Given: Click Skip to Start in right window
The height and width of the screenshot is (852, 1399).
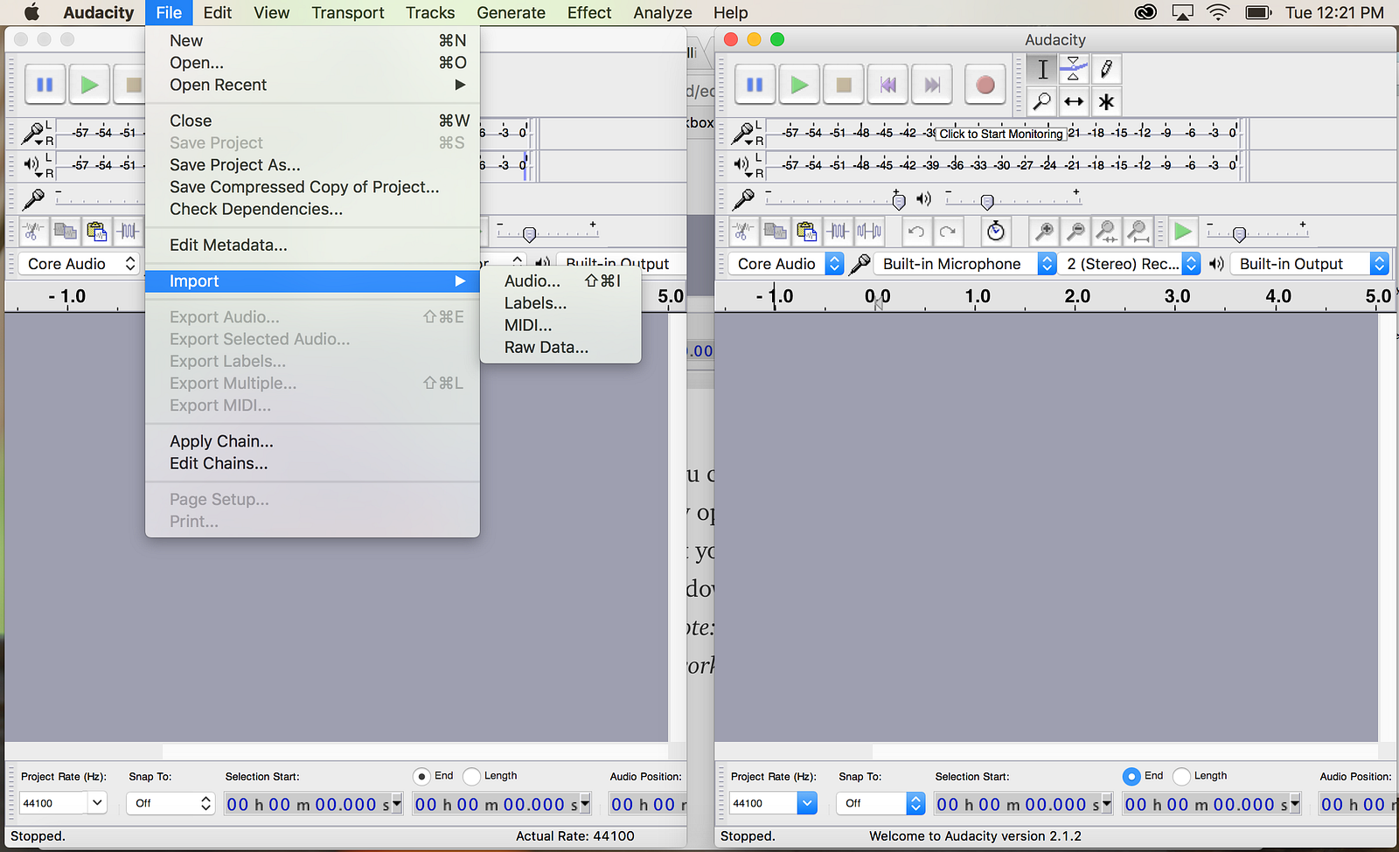Looking at the screenshot, I should (x=888, y=85).
